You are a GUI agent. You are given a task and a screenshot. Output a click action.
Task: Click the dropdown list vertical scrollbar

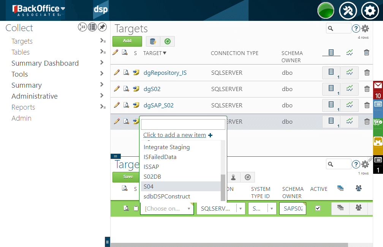(223, 188)
